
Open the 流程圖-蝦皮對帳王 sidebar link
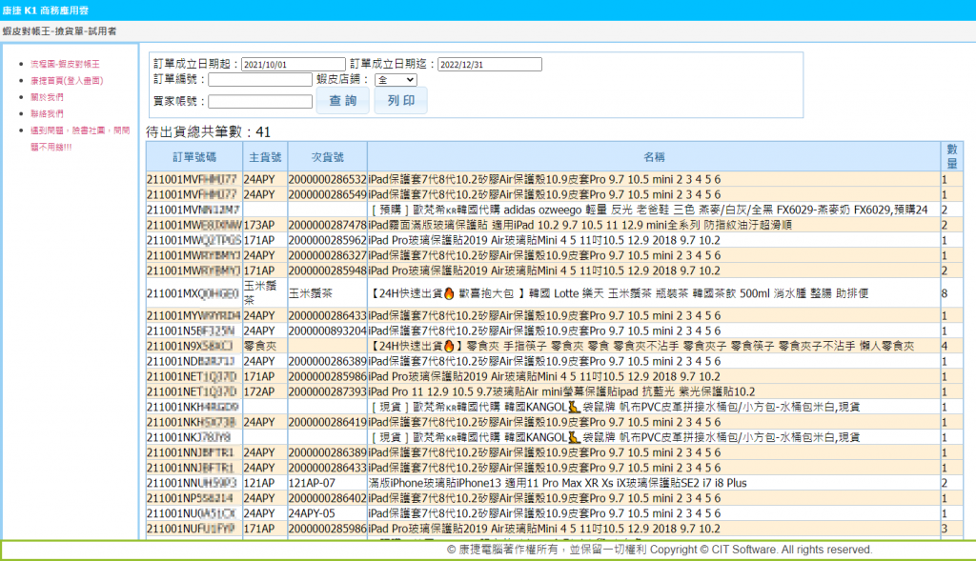point(65,64)
